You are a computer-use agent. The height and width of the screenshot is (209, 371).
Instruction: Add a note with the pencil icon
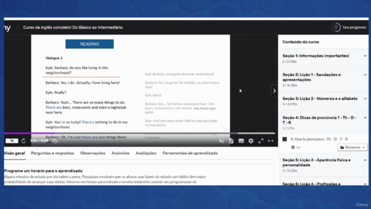pyautogui.click(x=55, y=141)
